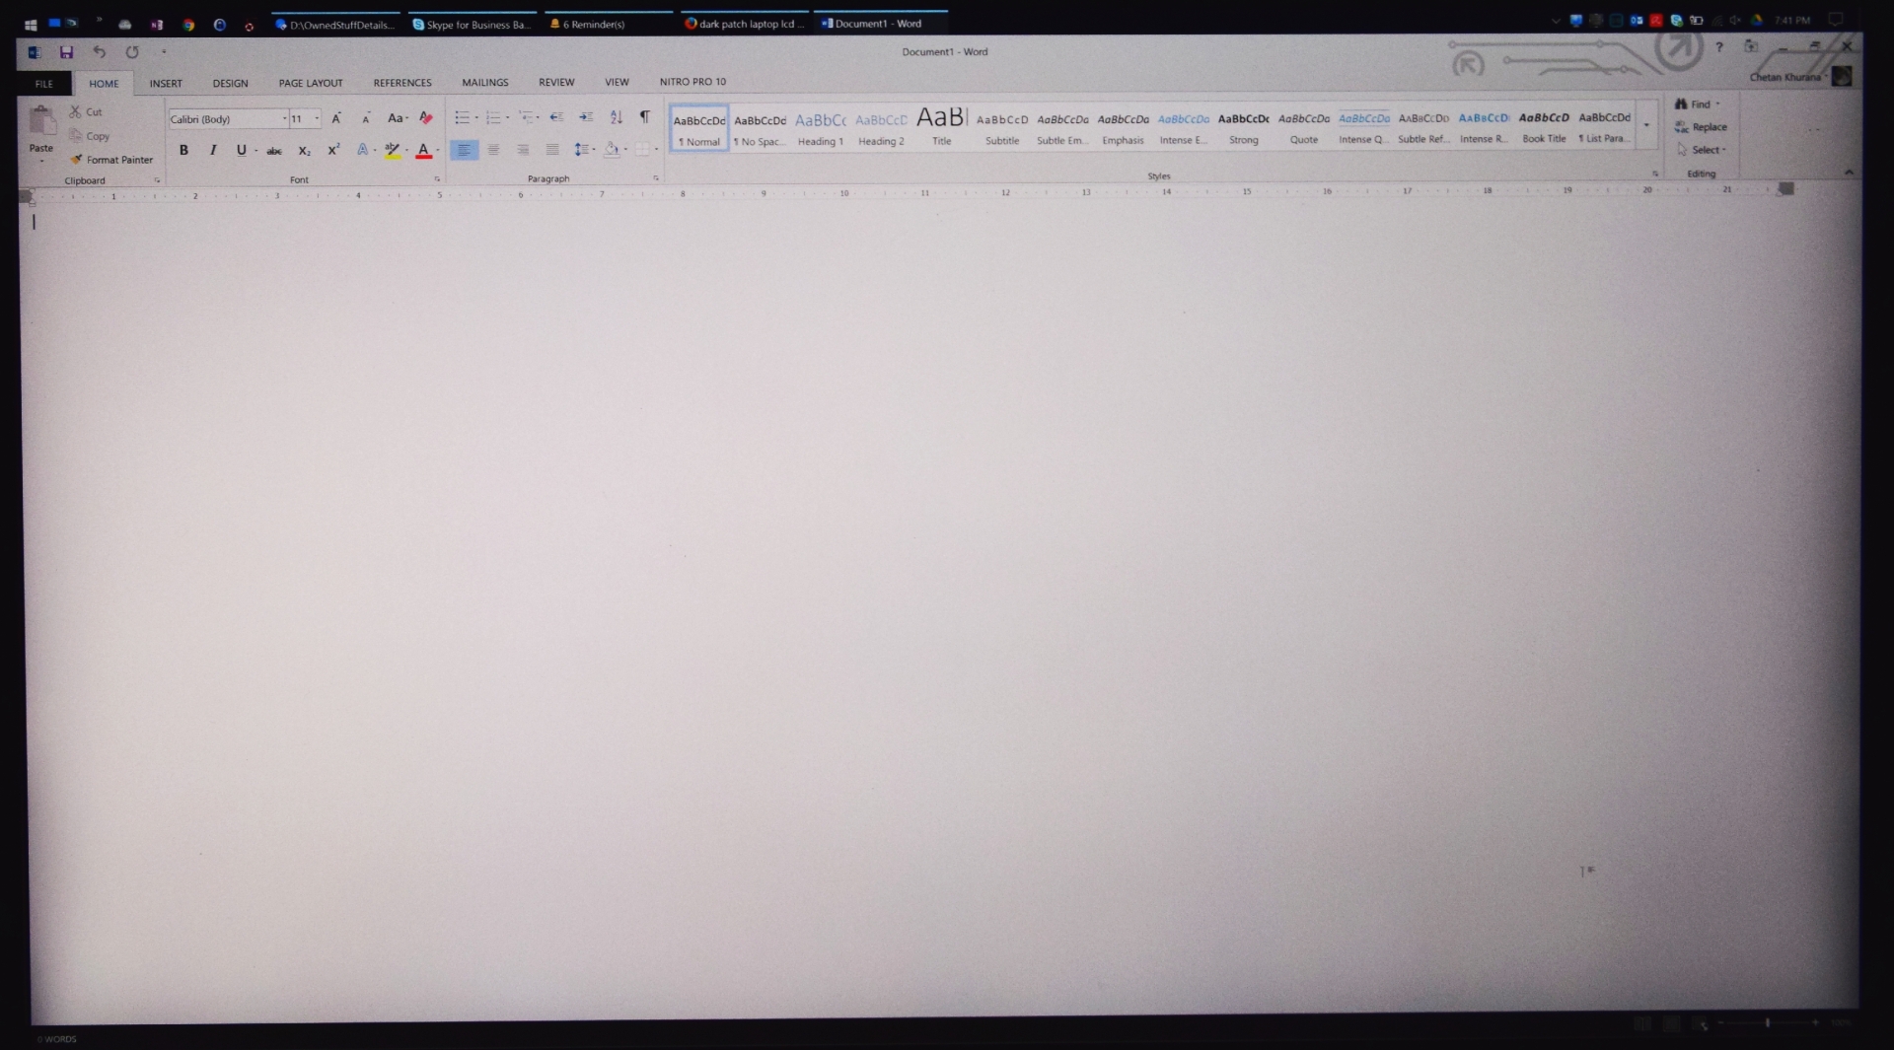This screenshot has height=1050, width=1894.
Task: Apply Text Effects and Typography
Action: pyautogui.click(x=363, y=150)
